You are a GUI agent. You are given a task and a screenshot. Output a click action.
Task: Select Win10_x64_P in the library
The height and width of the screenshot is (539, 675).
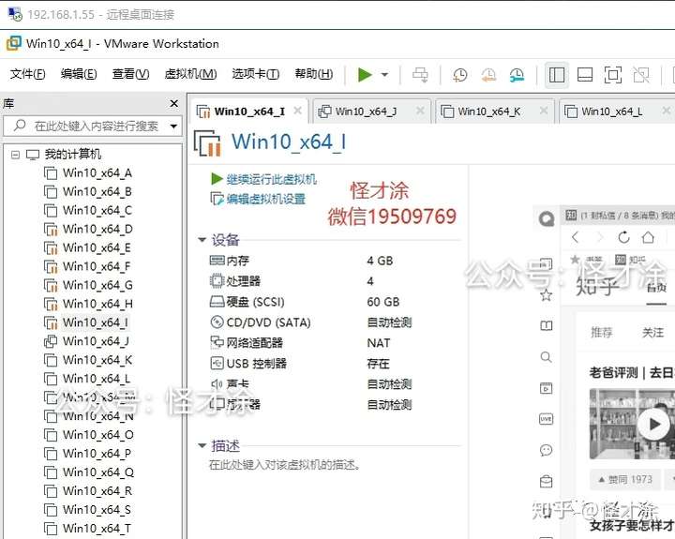97,454
